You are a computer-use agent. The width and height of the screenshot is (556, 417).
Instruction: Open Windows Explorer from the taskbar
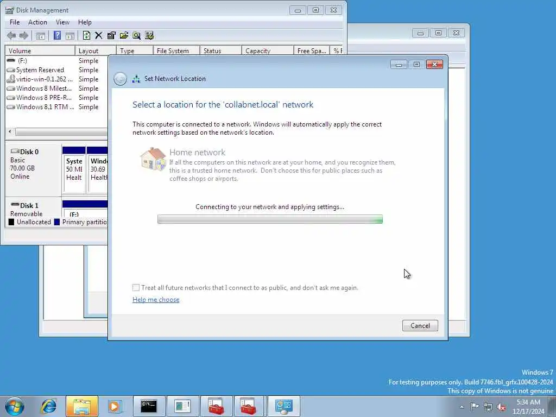click(82, 406)
